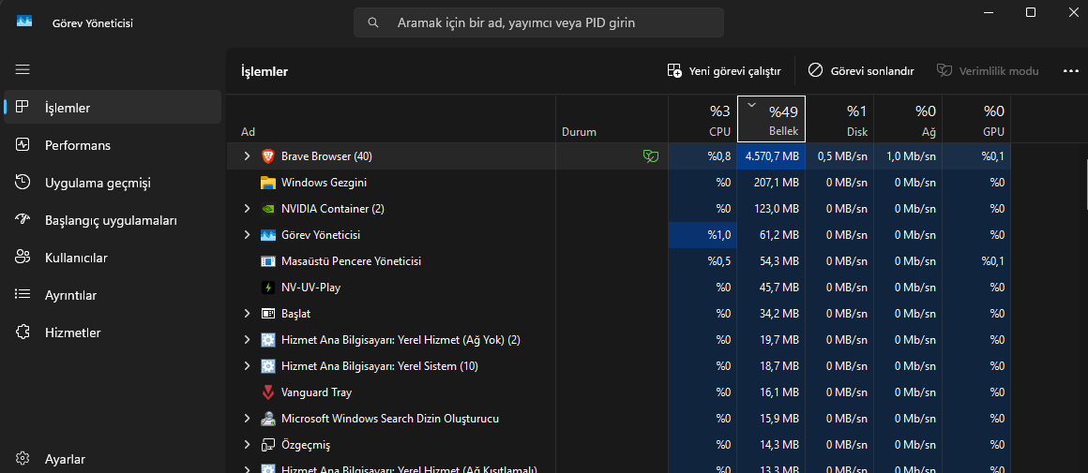Image resolution: width=1088 pixels, height=473 pixels.
Task: Open the Kullanıcılar page
Action: pyautogui.click(x=113, y=258)
